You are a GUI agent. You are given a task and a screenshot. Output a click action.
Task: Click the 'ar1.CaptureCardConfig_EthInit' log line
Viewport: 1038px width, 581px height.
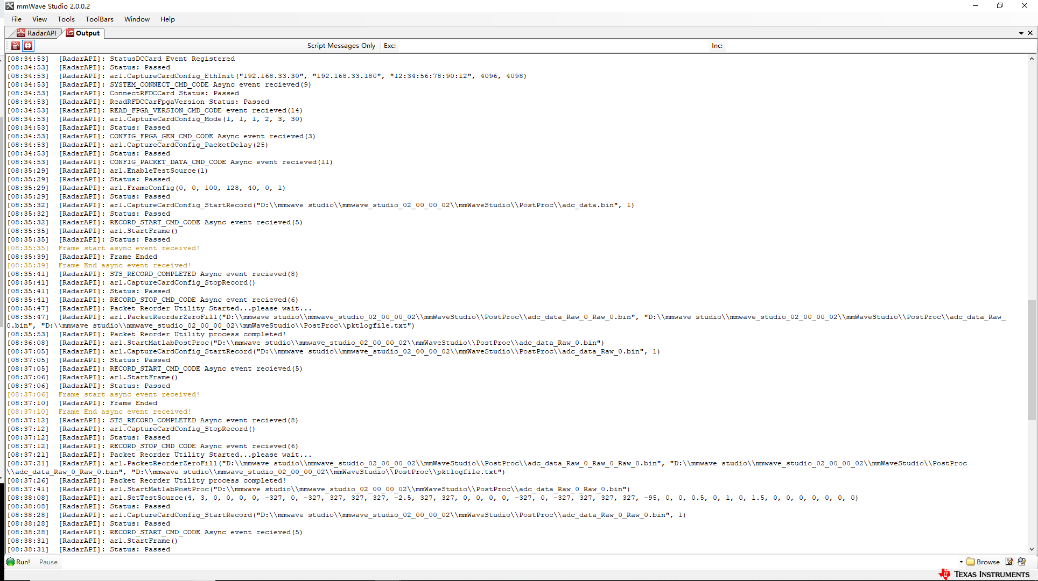click(318, 76)
